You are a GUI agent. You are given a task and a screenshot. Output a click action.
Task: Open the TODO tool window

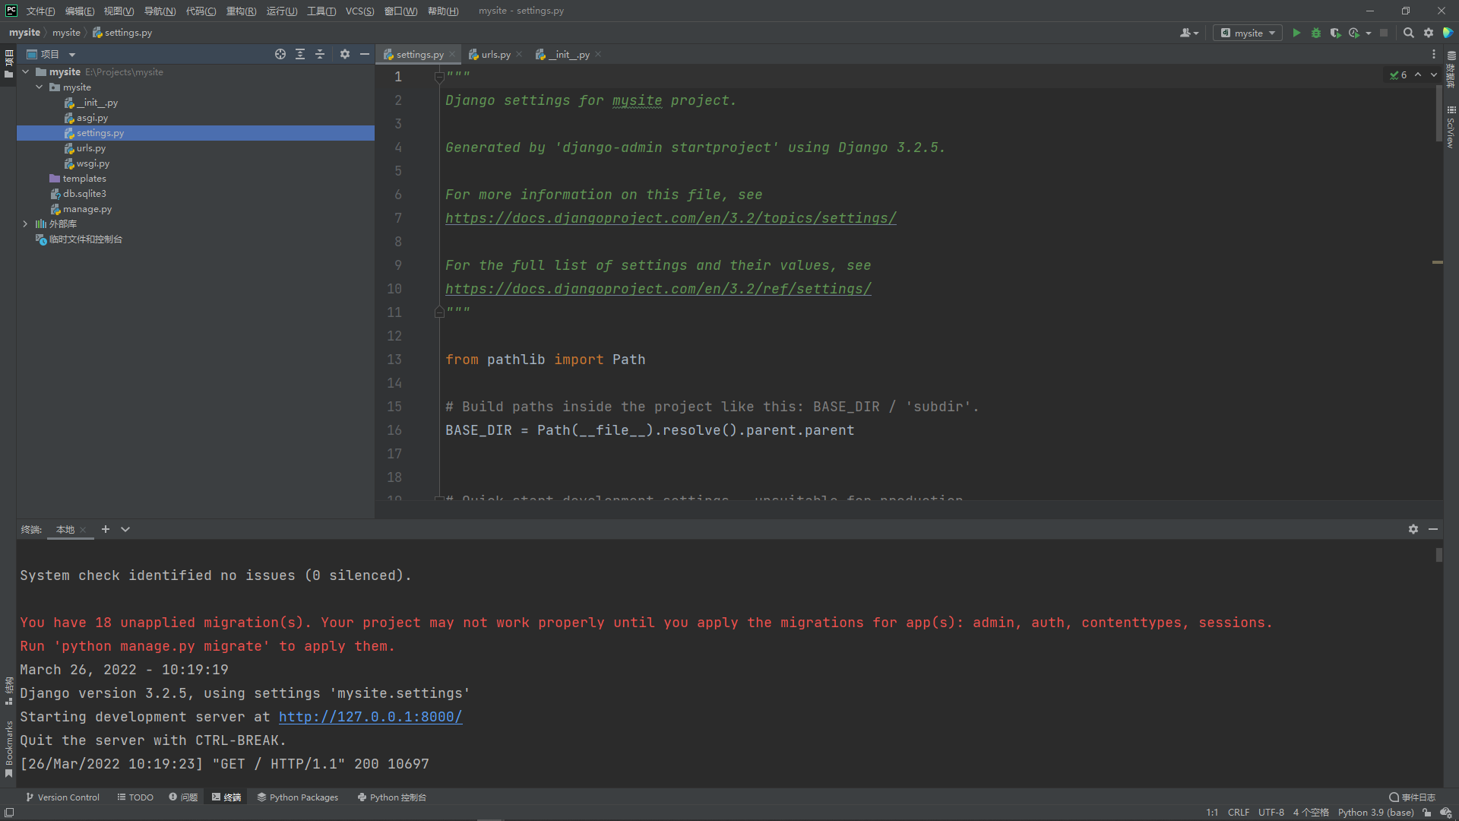135,797
